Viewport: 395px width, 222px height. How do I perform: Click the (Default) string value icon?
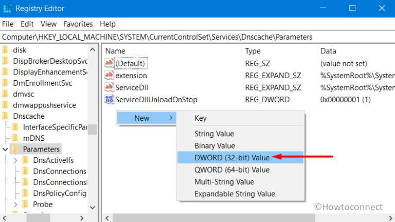[x=109, y=63]
